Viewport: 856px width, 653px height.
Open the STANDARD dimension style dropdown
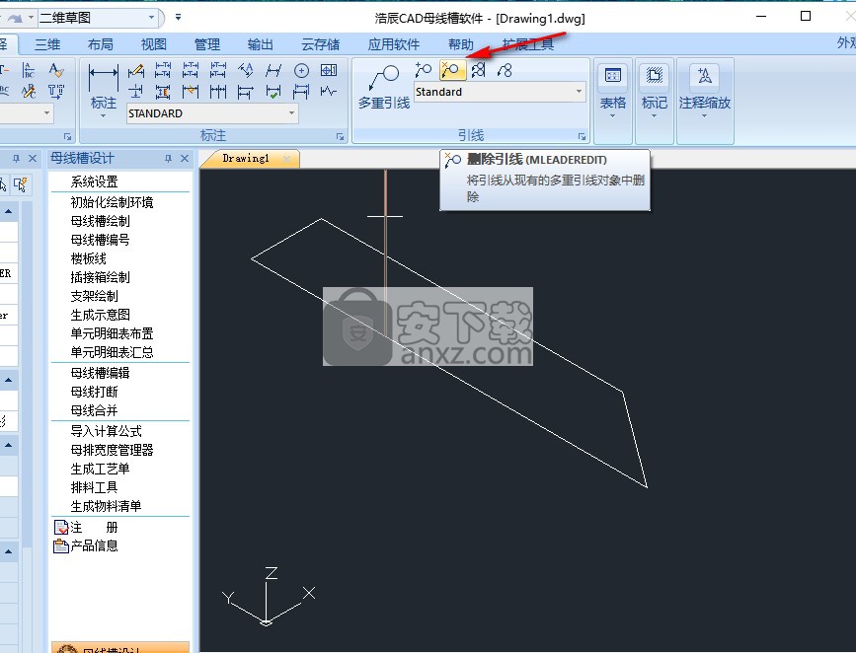click(292, 112)
